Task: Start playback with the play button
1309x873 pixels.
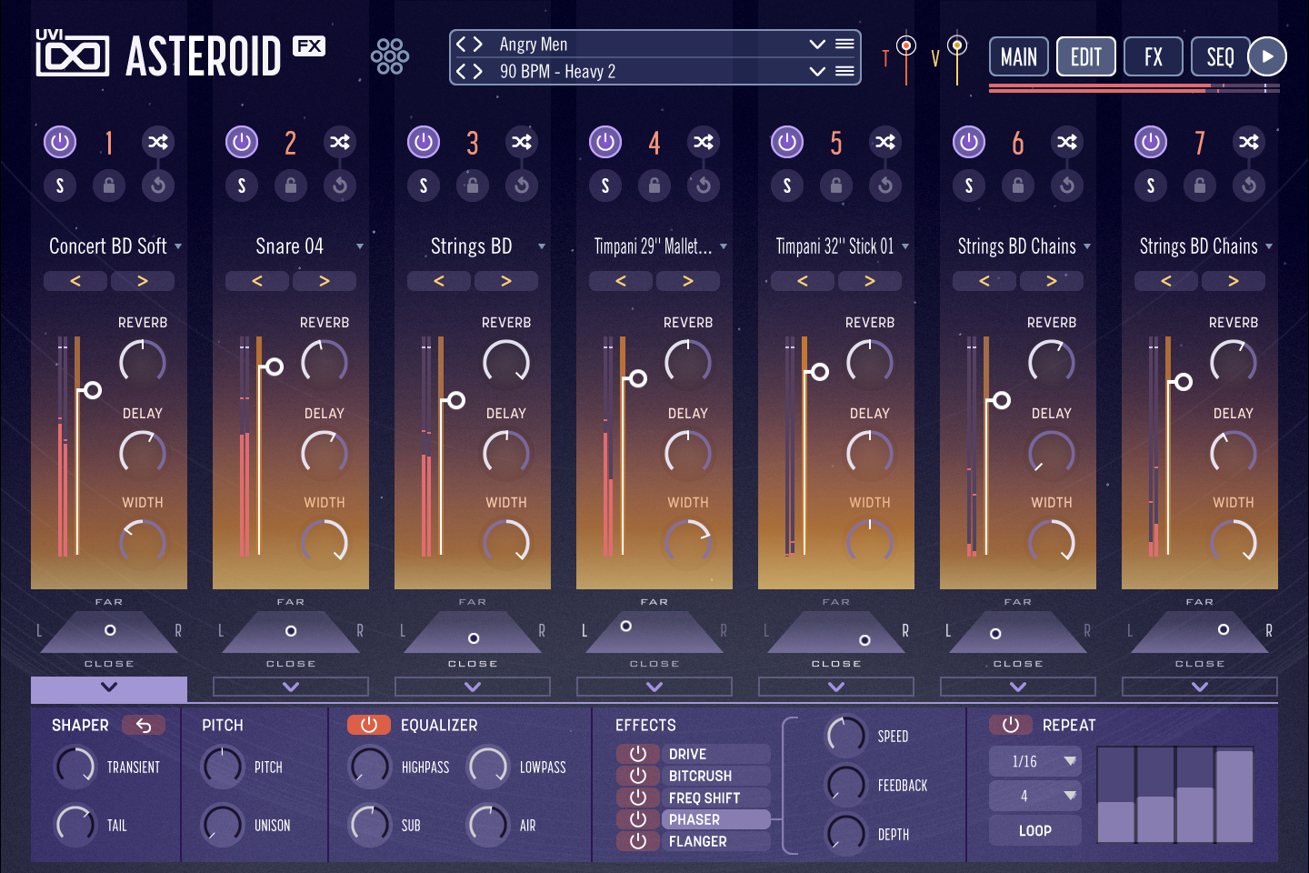Action: tap(1267, 56)
